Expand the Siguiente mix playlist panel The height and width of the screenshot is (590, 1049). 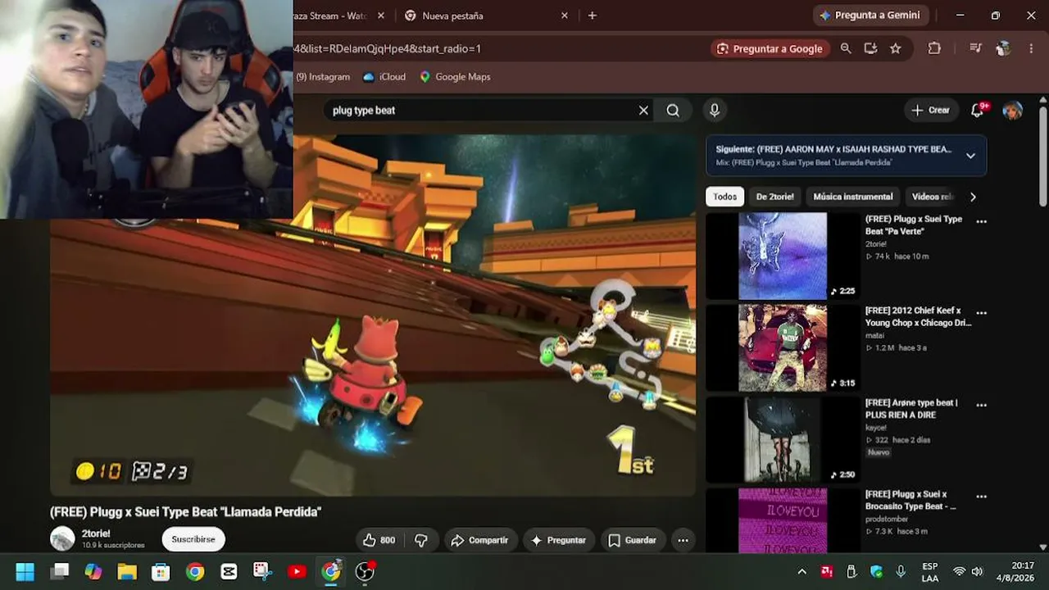[x=970, y=156]
